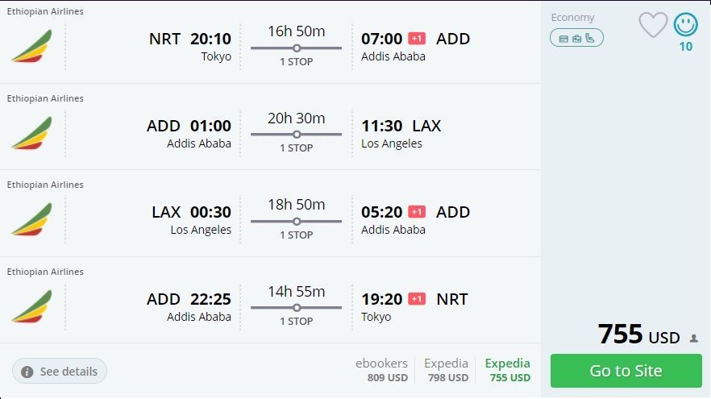The width and height of the screenshot is (711, 399).
Task: Click the 1 STOP marker on the 16h 50m flight
Action: tap(297, 48)
